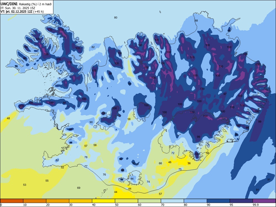The height and width of the screenshot is (207, 276).
Task: Select the 10–20 orange legend color block
Action: coord(35,201)
